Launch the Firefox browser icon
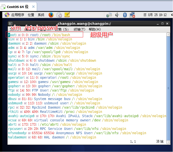The image size is (173, 152). 51,15
